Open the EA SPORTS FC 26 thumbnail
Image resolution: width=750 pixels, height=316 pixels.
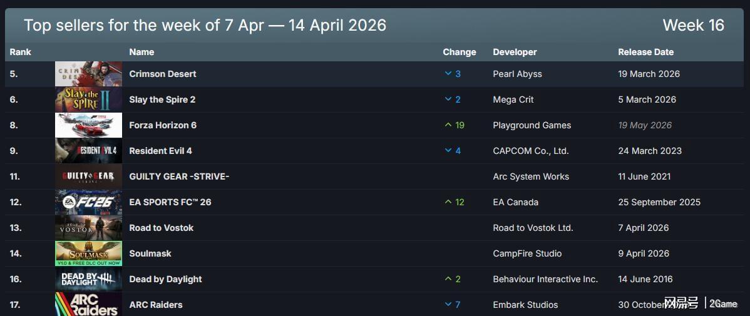[x=88, y=202]
